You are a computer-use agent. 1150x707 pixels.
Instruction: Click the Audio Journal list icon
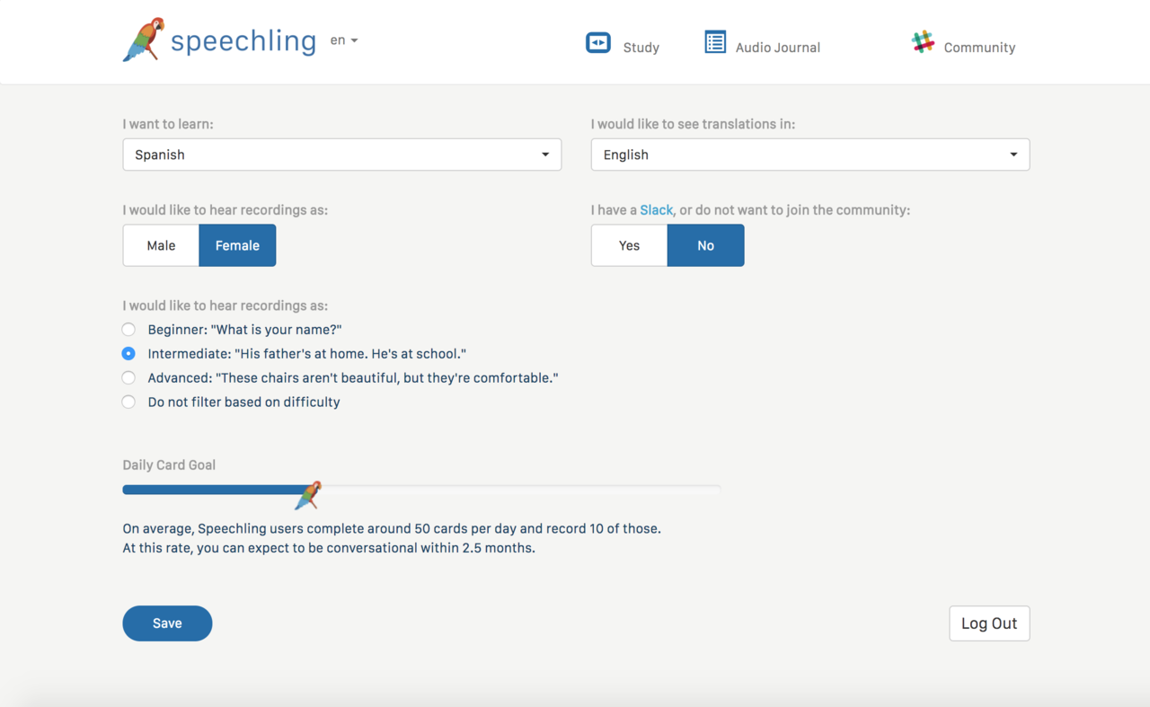pos(715,42)
